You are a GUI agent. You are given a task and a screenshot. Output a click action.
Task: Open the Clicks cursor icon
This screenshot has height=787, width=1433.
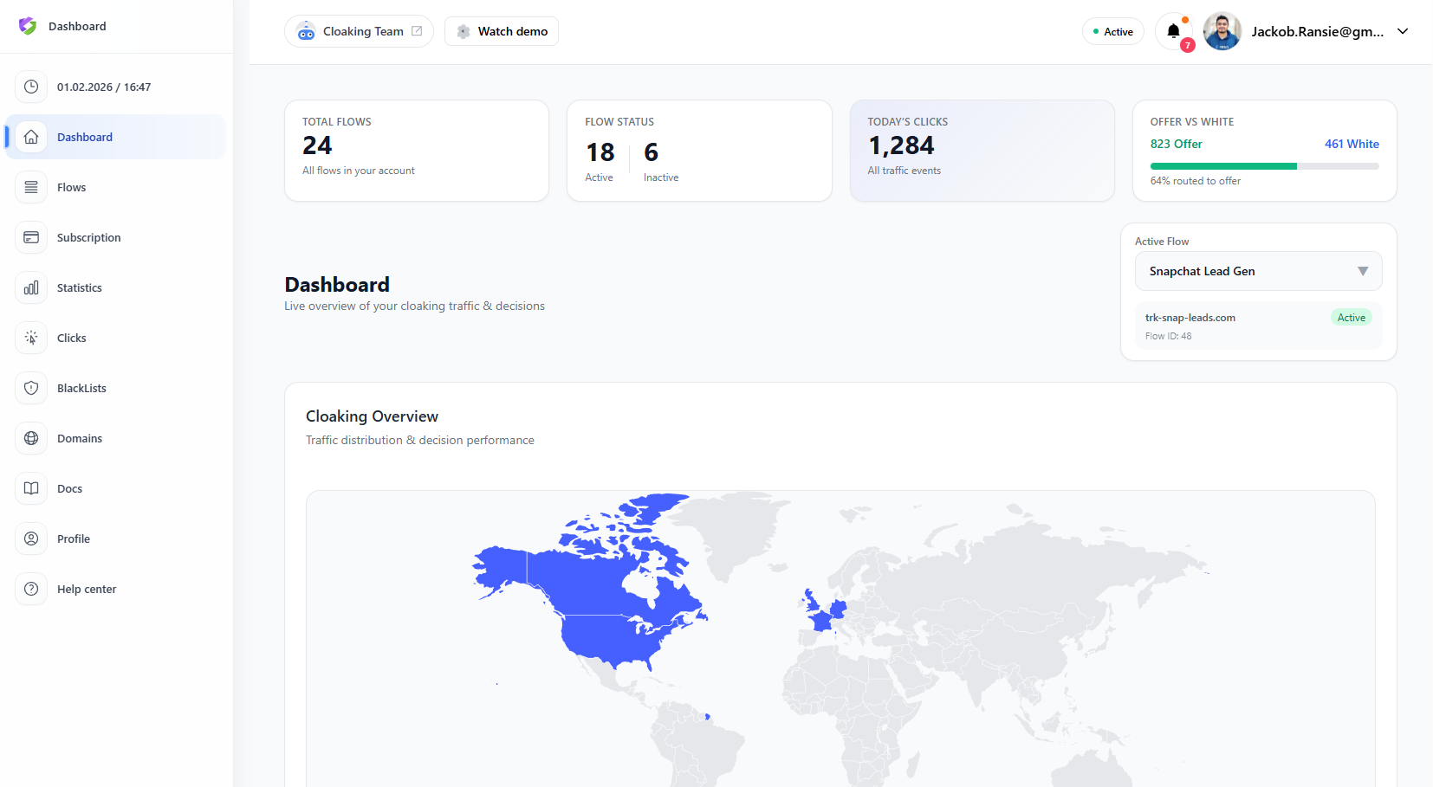click(31, 338)
